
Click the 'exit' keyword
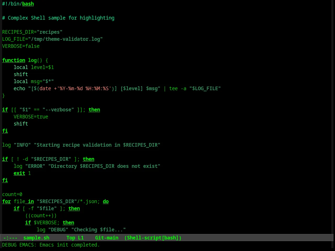click(19, 173)
